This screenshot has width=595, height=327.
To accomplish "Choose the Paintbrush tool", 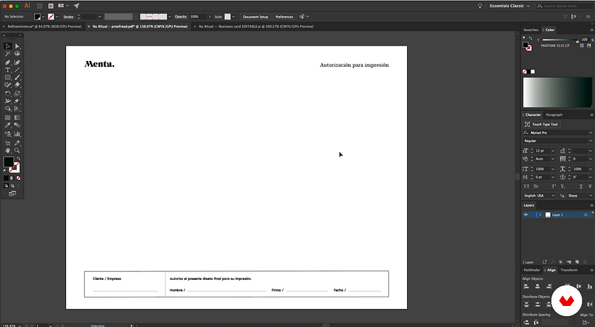I will click(17, 78).
